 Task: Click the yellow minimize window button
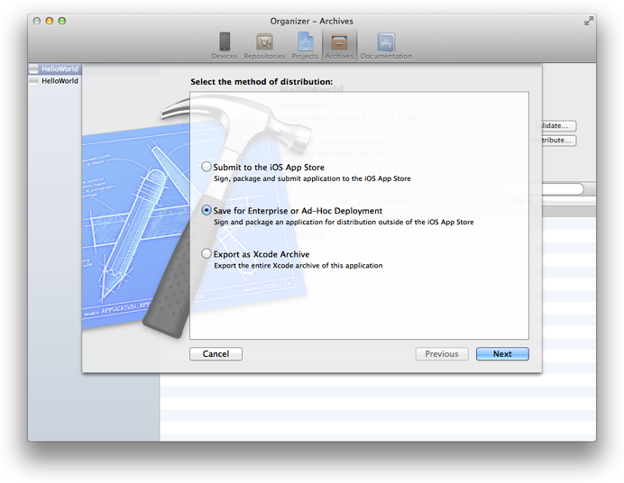click(x=50, y=21)
